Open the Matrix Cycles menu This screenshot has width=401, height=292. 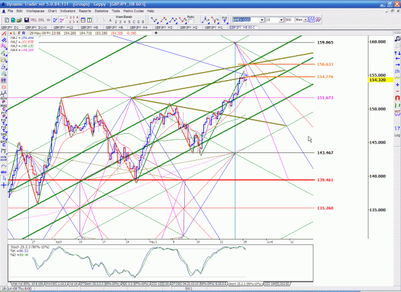(133, 11)
